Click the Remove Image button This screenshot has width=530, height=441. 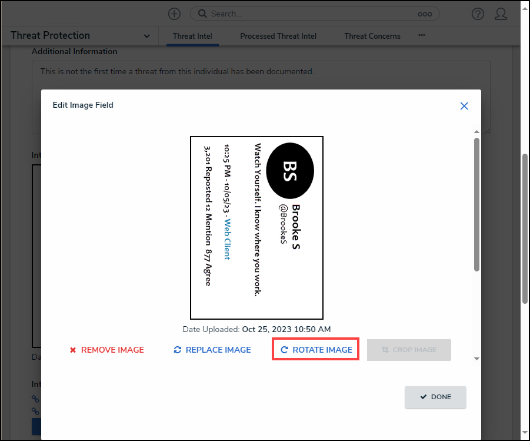click(107, 350)
